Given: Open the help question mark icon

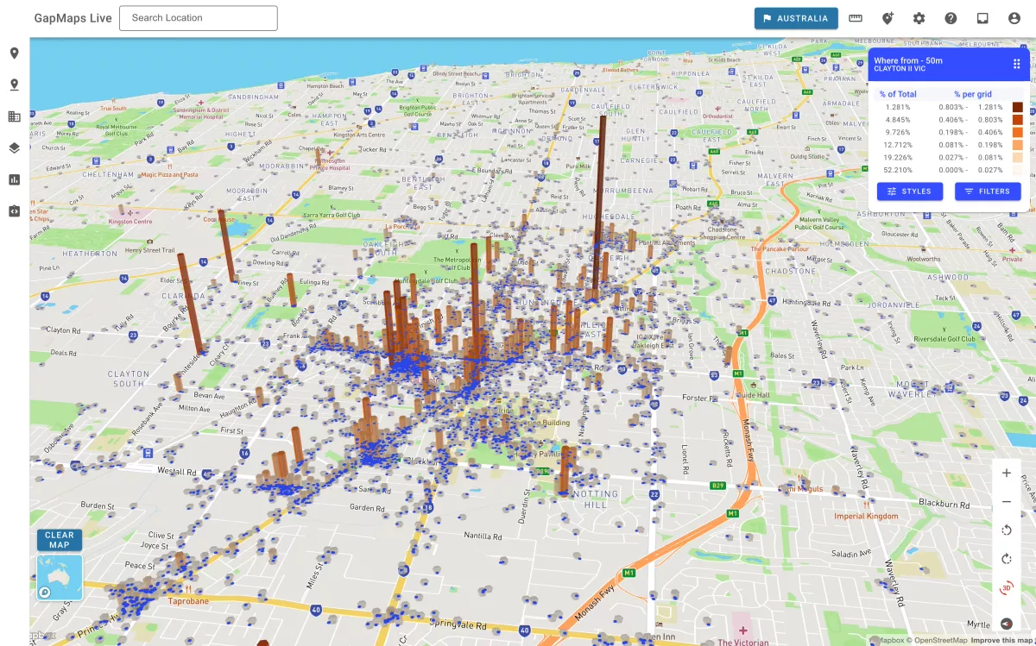Looking at the screenshot, I should (x=951, y=18).
